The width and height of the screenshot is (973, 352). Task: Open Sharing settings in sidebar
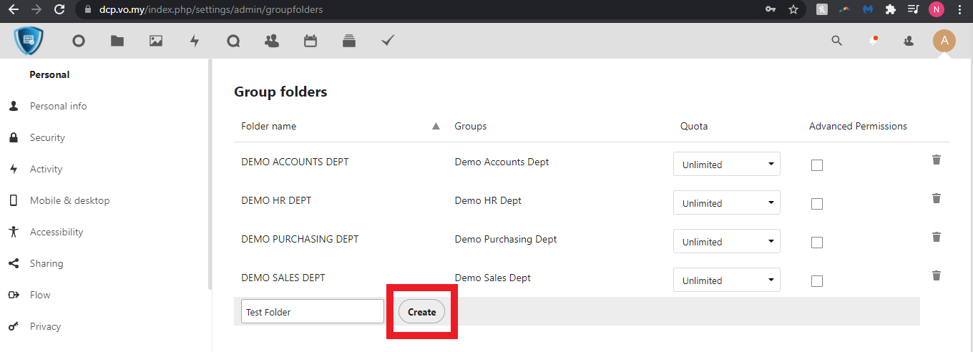[x=47, y=263]
